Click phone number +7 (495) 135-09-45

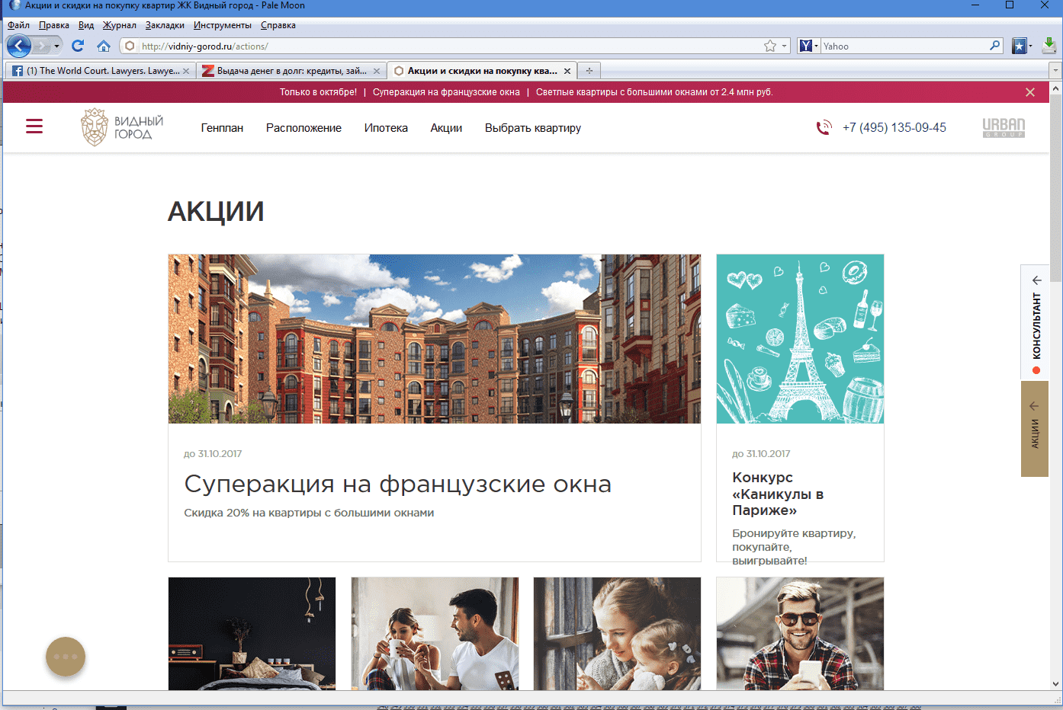click(894, 127)
